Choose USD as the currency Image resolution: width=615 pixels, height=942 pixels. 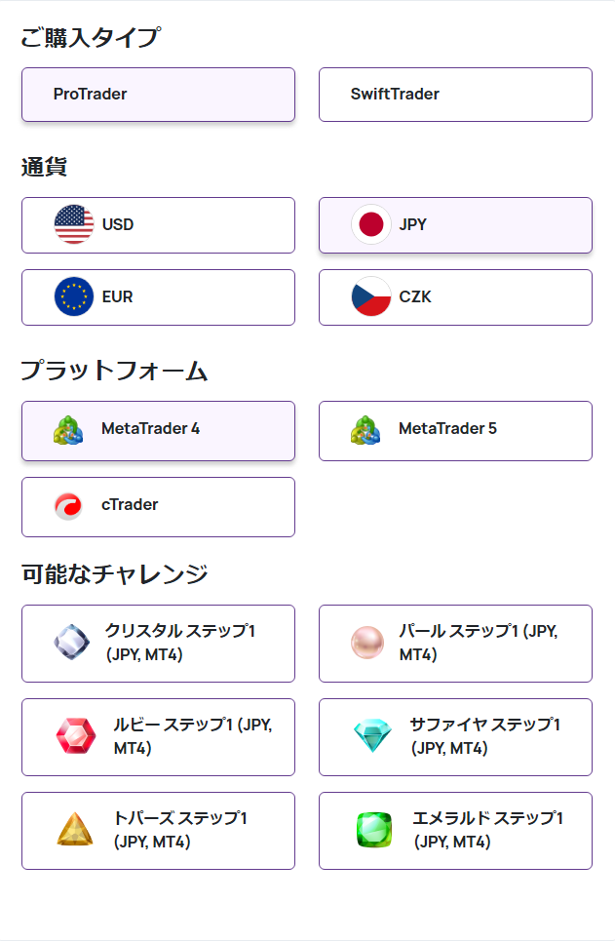click(x=158, y=225)
